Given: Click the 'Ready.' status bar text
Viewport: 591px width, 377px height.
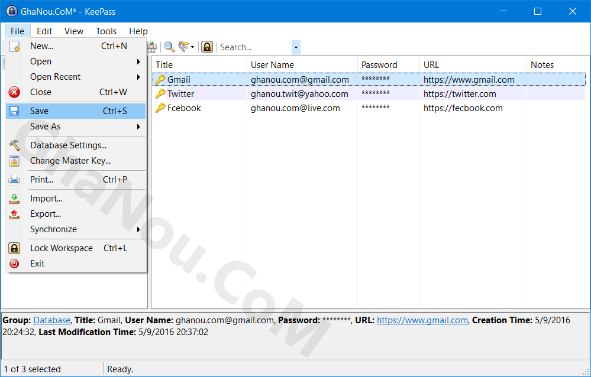Looking at the screenshot, I should point(120,369).
